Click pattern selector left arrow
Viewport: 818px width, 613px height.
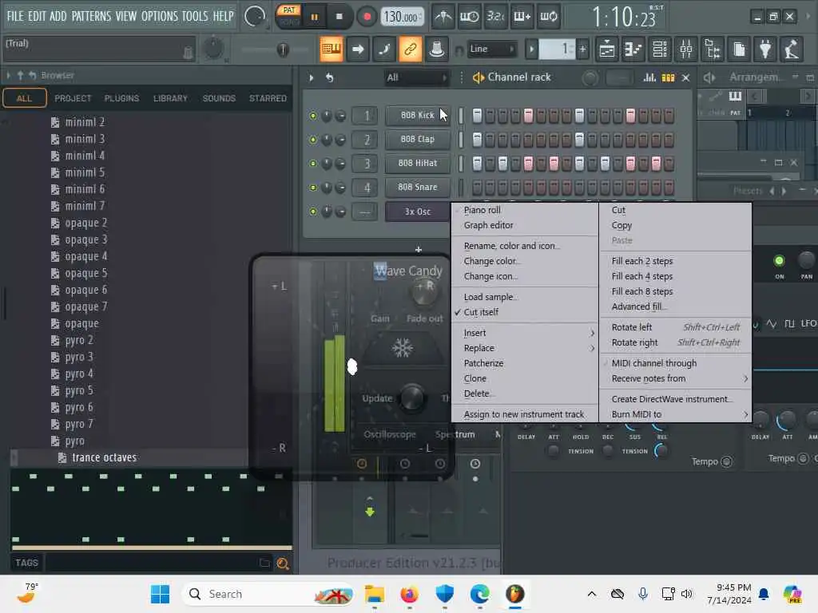(x=531, y=49)
